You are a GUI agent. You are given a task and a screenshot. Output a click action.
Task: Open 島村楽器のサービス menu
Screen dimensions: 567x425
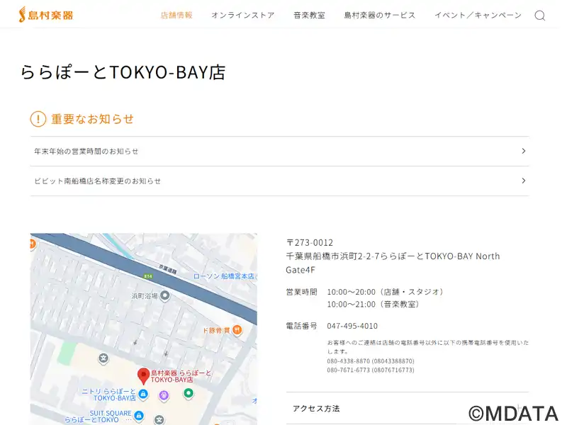pyautogui.click(x=380, y=15)
